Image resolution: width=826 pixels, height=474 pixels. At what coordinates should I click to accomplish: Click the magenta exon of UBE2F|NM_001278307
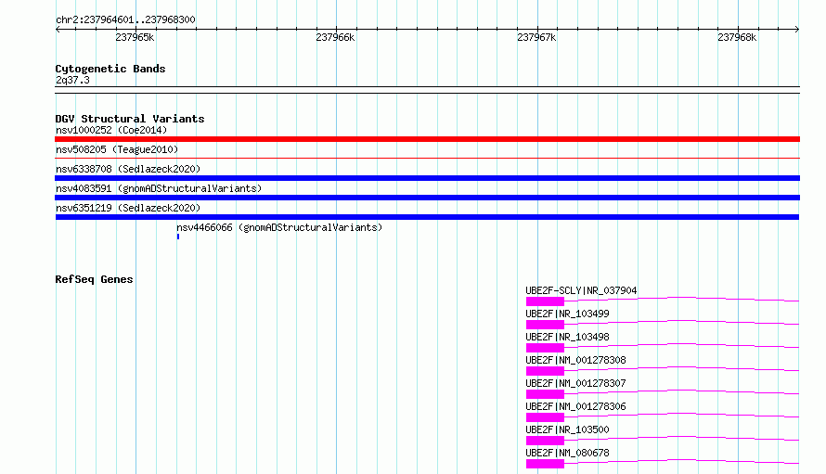coord(545,394)
